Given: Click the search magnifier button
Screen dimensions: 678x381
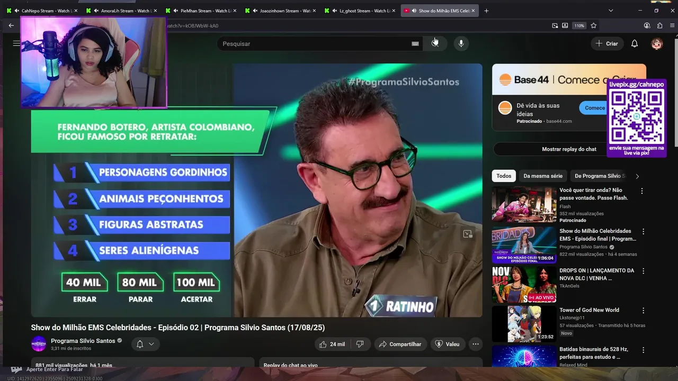Looking at the screenshot, I should pos(435,43).
